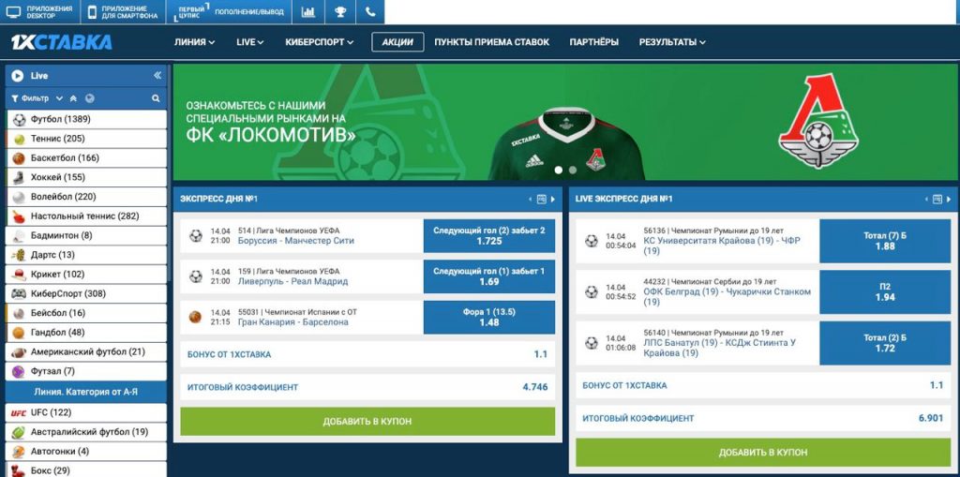Expand the Фильтр dropdown in sidebar
960x477 pixels.
[37, 98]
